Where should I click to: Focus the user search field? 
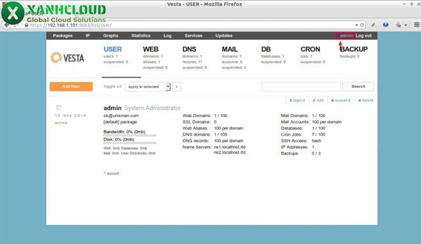301,86
